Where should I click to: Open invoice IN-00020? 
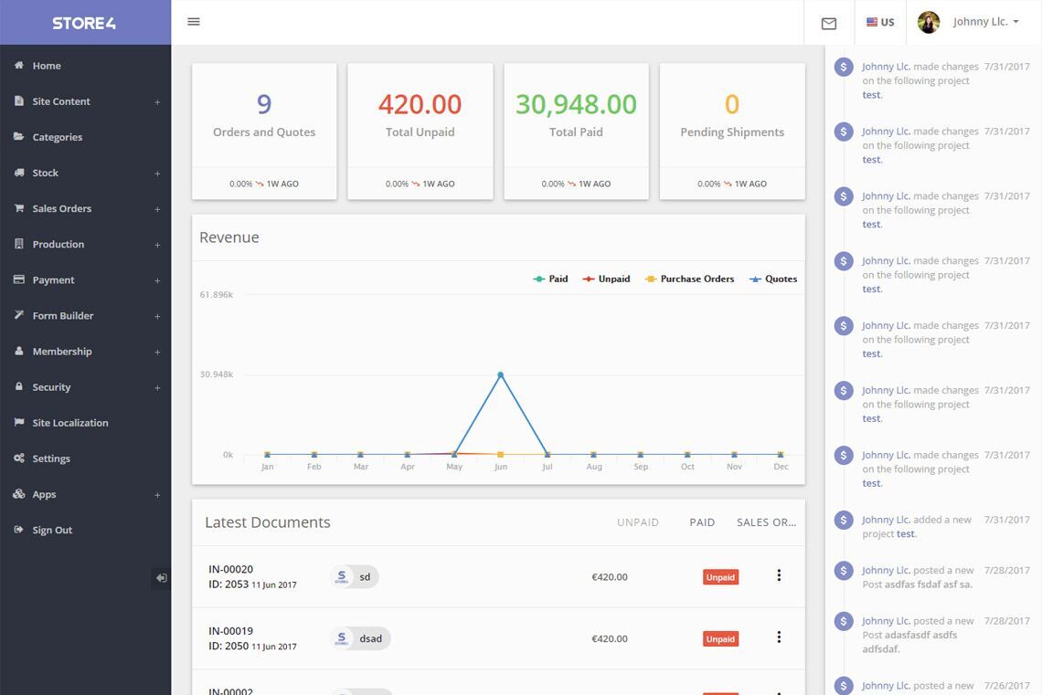230,570
